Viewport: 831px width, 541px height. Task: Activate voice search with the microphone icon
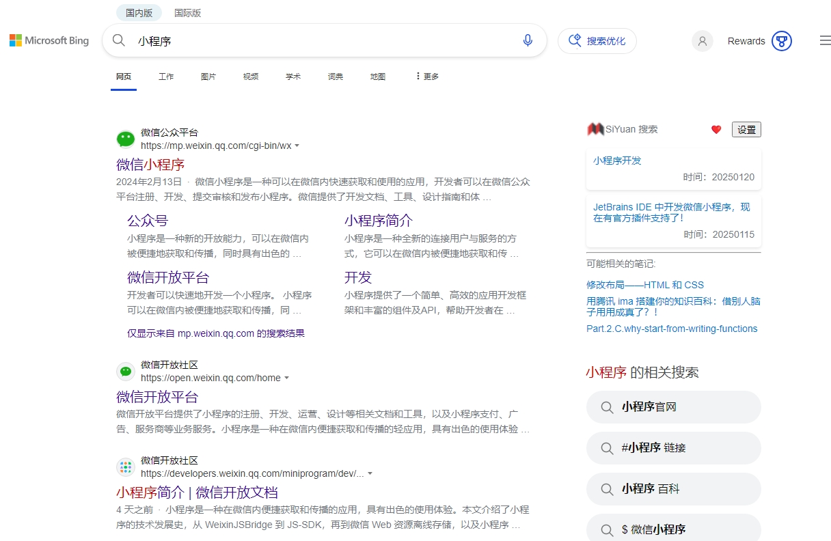point(527,40)
